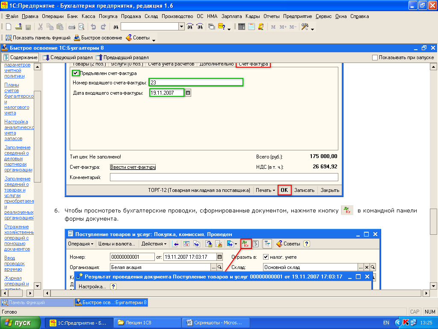Open the Windows пуск start button
This screenshot has height=329, width=438.
21,323
